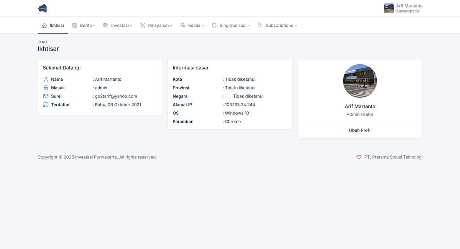This screenshot has width=460, height=249.
Task: Click the site logo in the header
Action: [x=43, y=8]
